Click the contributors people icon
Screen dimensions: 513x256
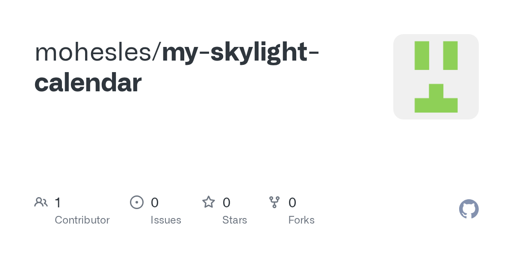(x=41, y=202)
